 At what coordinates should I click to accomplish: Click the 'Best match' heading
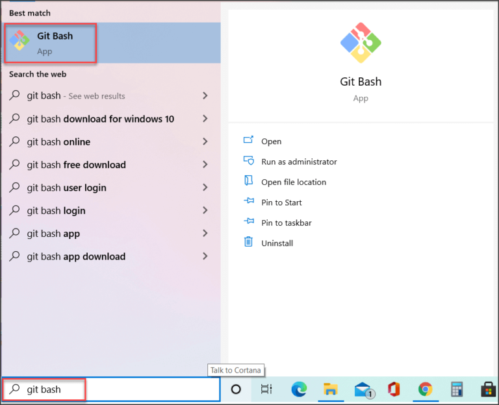coord(30,13)
